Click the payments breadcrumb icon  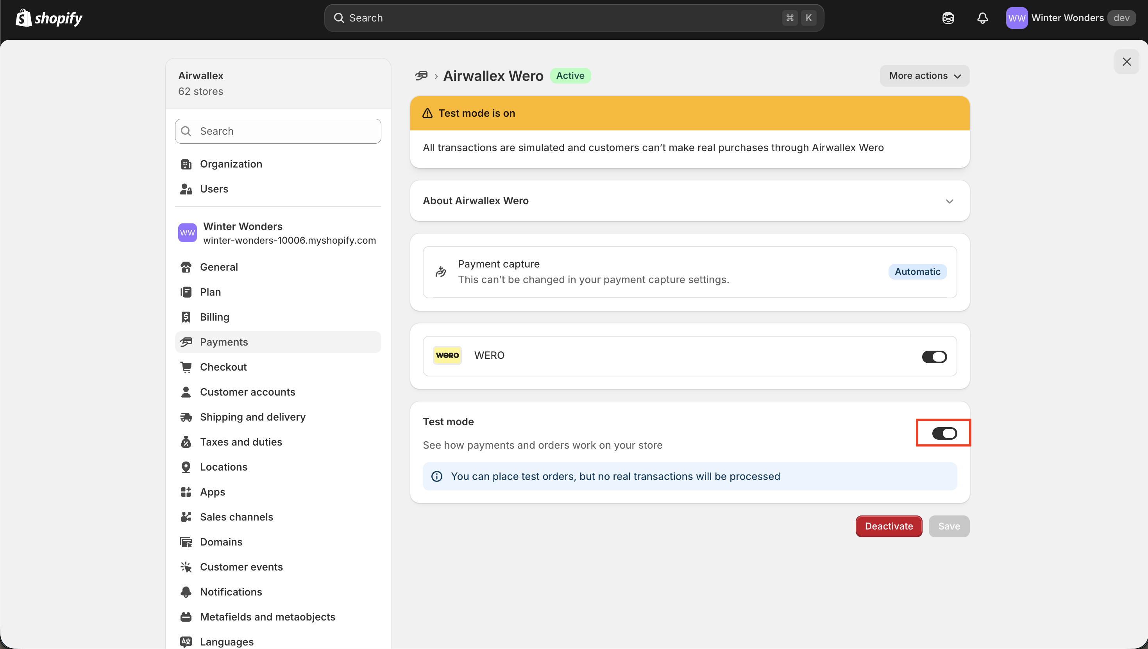point(421,76)
